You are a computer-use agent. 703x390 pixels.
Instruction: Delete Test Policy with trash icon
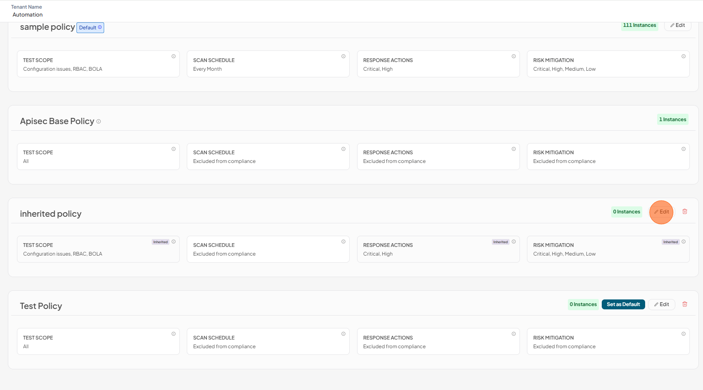coord(685,304)
